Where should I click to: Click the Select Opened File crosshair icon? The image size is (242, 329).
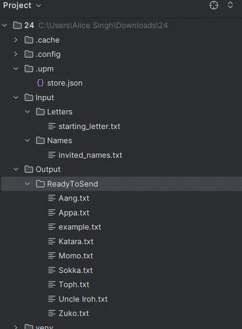214,5
